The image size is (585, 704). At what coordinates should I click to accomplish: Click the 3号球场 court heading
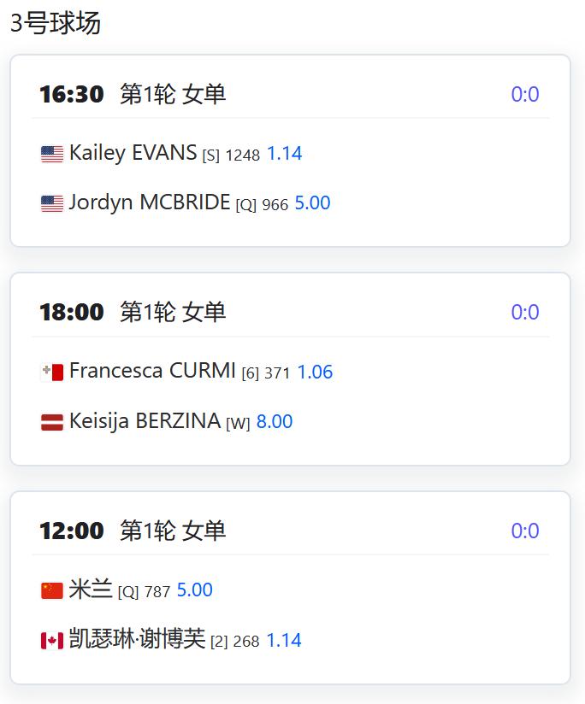[x=56, y=24]
